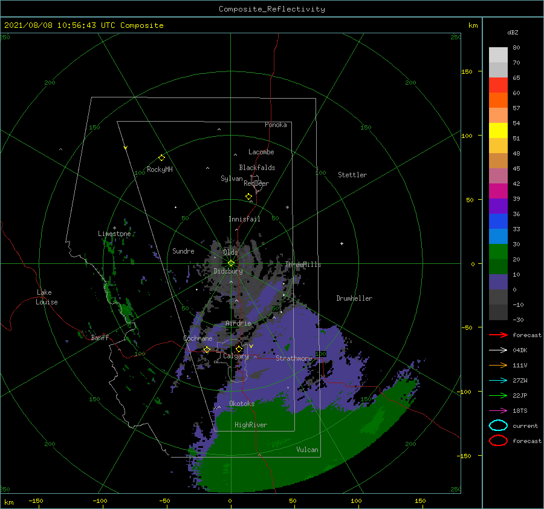This screenshot has height=509, width=544.
Task: Click the yellow diamond at radar center near Olds
Action: pyautogui.click(x=231, y=263)
